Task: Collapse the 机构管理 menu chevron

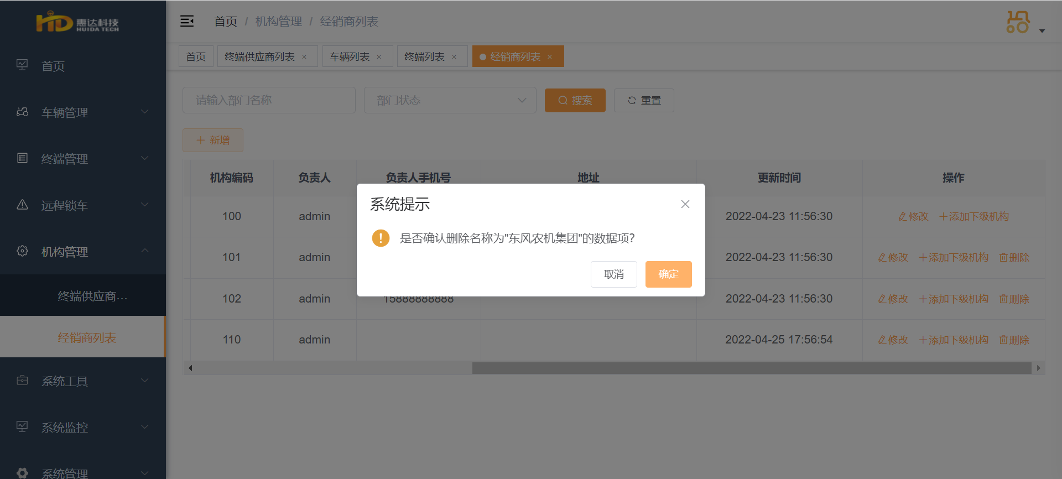Action: point(145,251)
